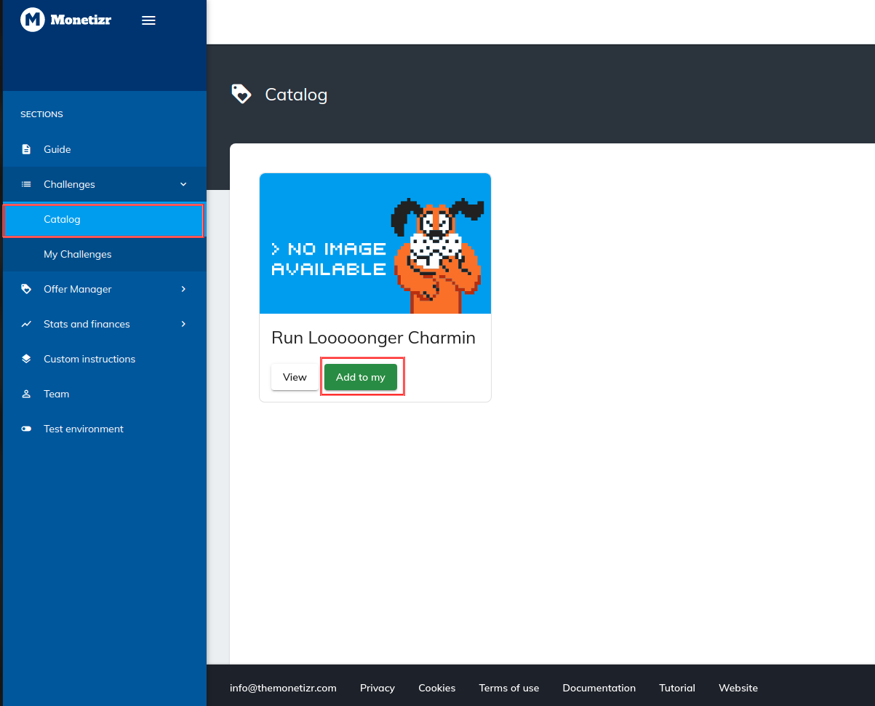The image size is (875, 706).
Task: Expand the Offer Manager chevron
Action: [183, 289]
